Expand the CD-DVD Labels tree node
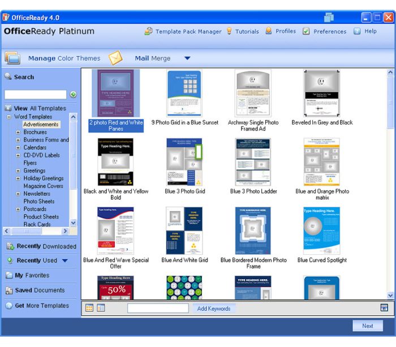This screenshot has width=396, height=347. coord(18,156)
